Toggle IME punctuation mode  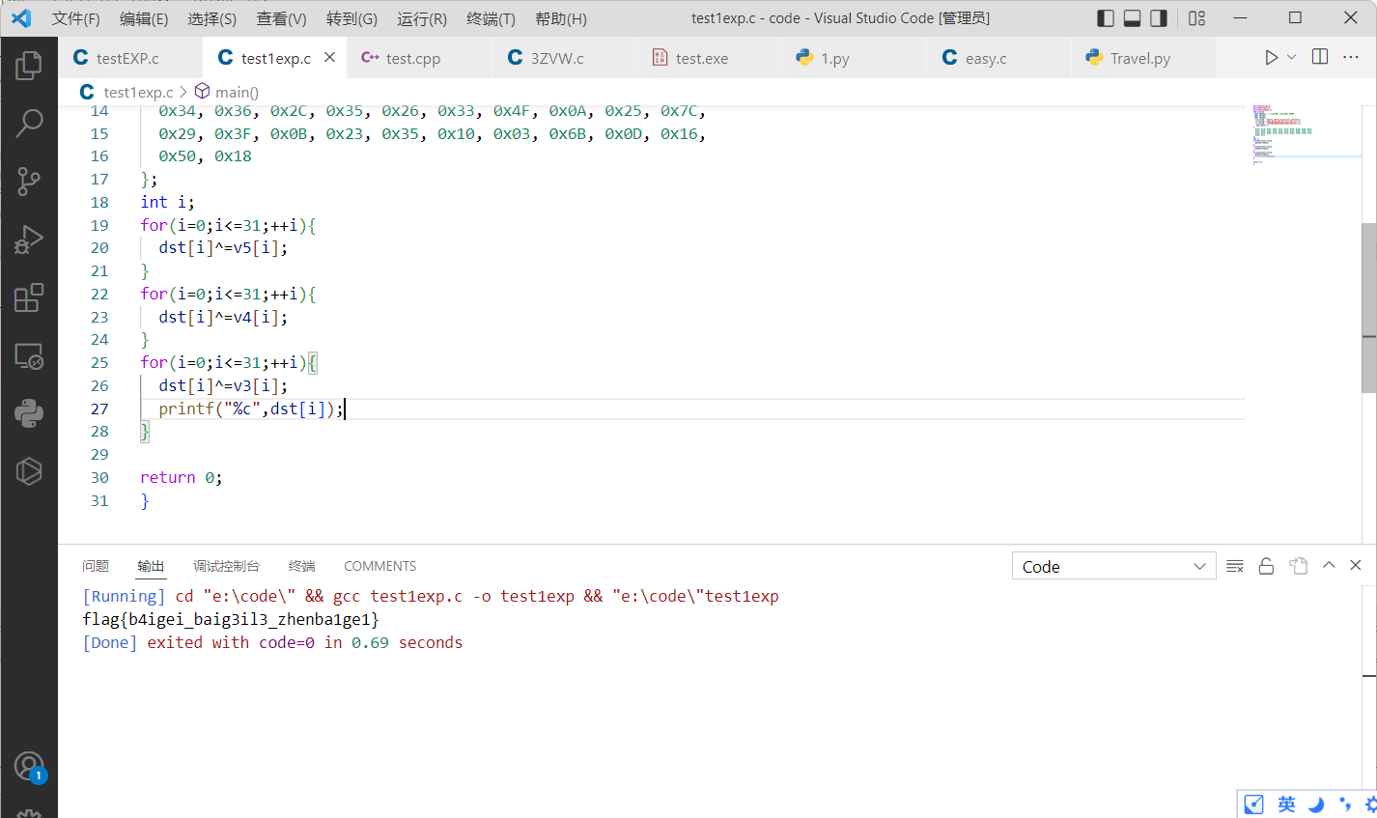coord(1345,804)
